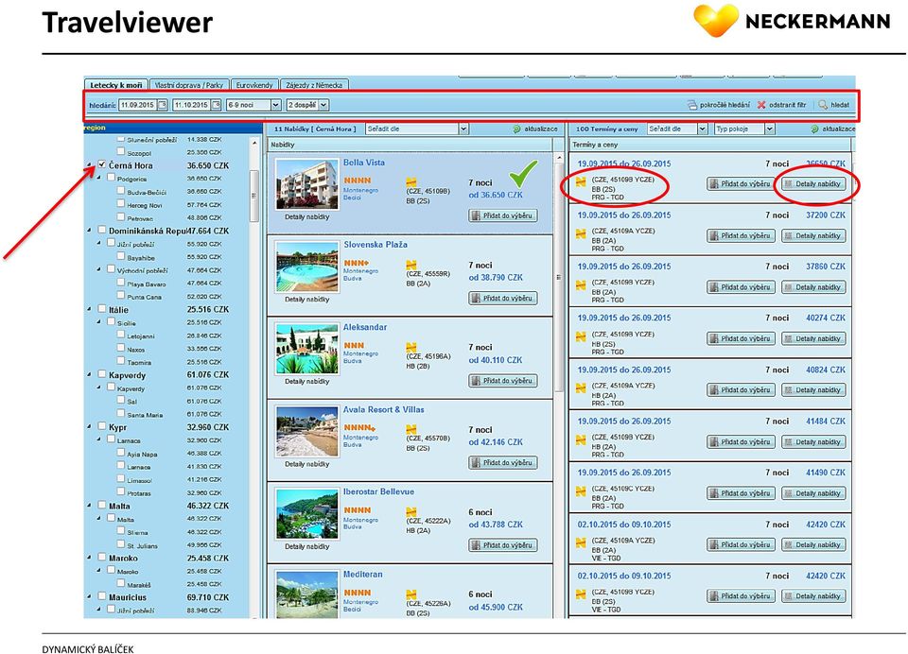Switch to the Eurovíkendy tab
Viewport: 908px width, 654px height.
(x=254, y=84)
